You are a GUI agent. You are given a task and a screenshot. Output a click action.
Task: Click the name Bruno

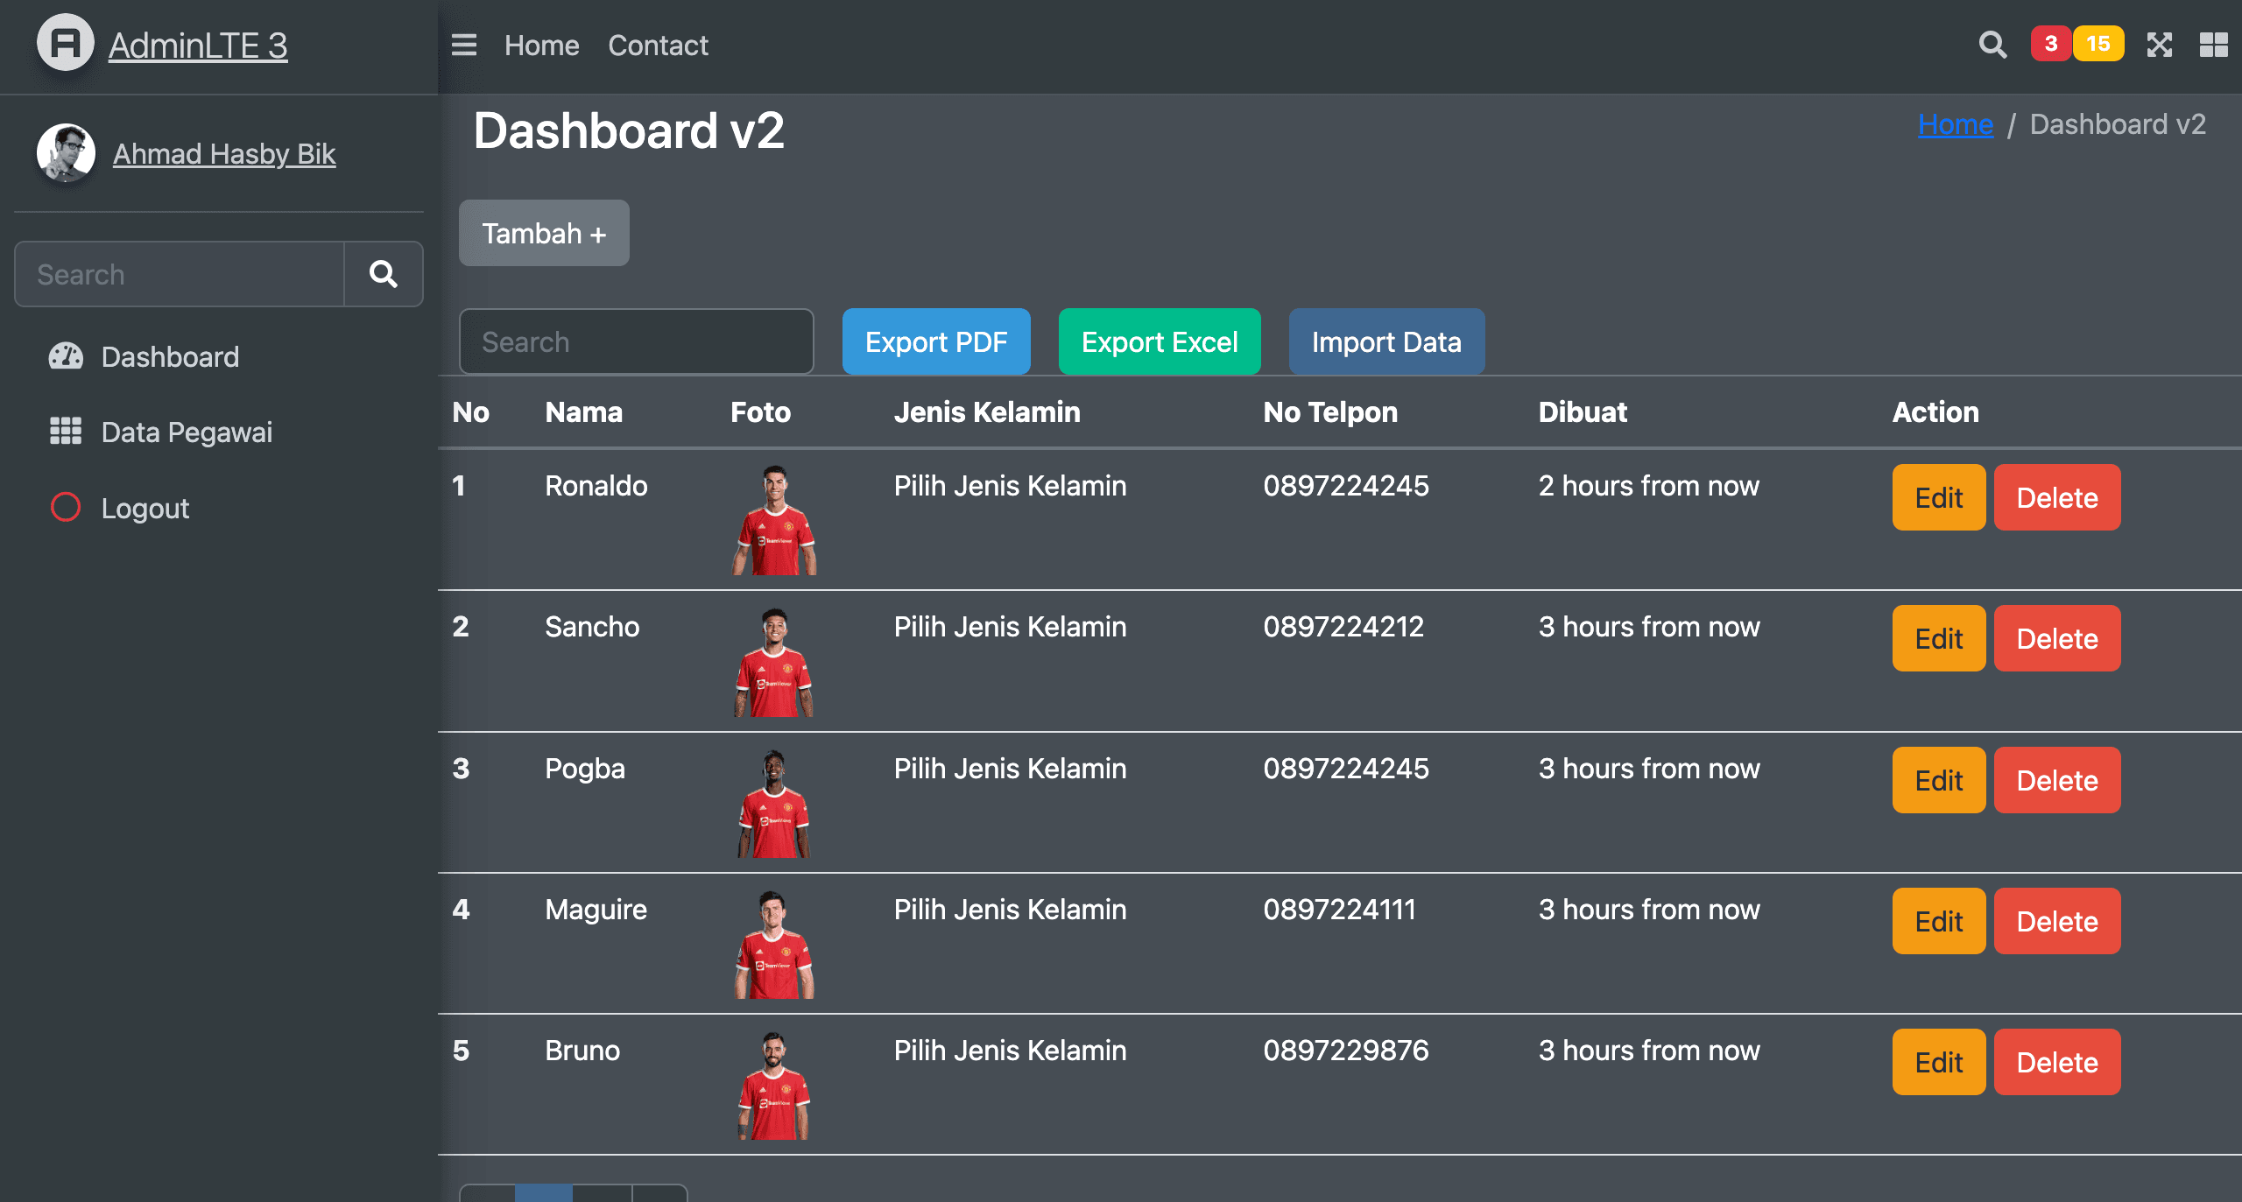click(582, 1050)
